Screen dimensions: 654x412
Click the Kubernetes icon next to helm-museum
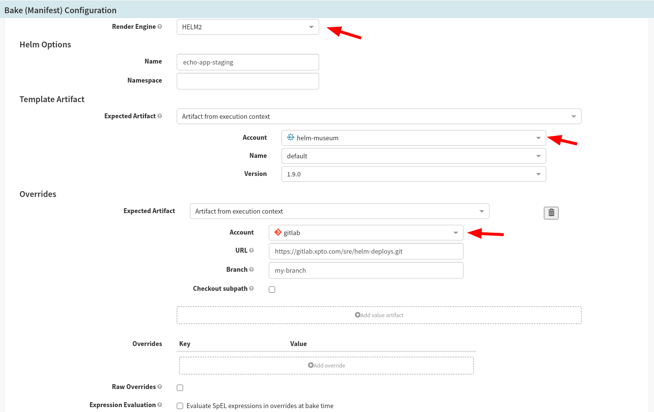pos(290,138)
